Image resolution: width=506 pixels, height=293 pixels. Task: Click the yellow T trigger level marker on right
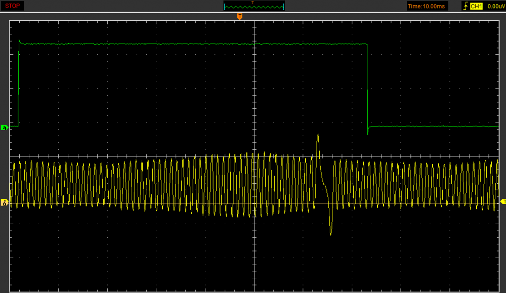point(502,201)
